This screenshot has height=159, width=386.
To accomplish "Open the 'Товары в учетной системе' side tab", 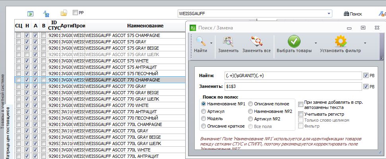I will [x=2, y=101].
